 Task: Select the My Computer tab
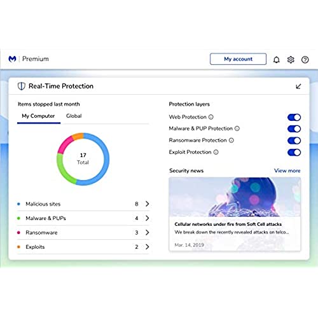38,116
